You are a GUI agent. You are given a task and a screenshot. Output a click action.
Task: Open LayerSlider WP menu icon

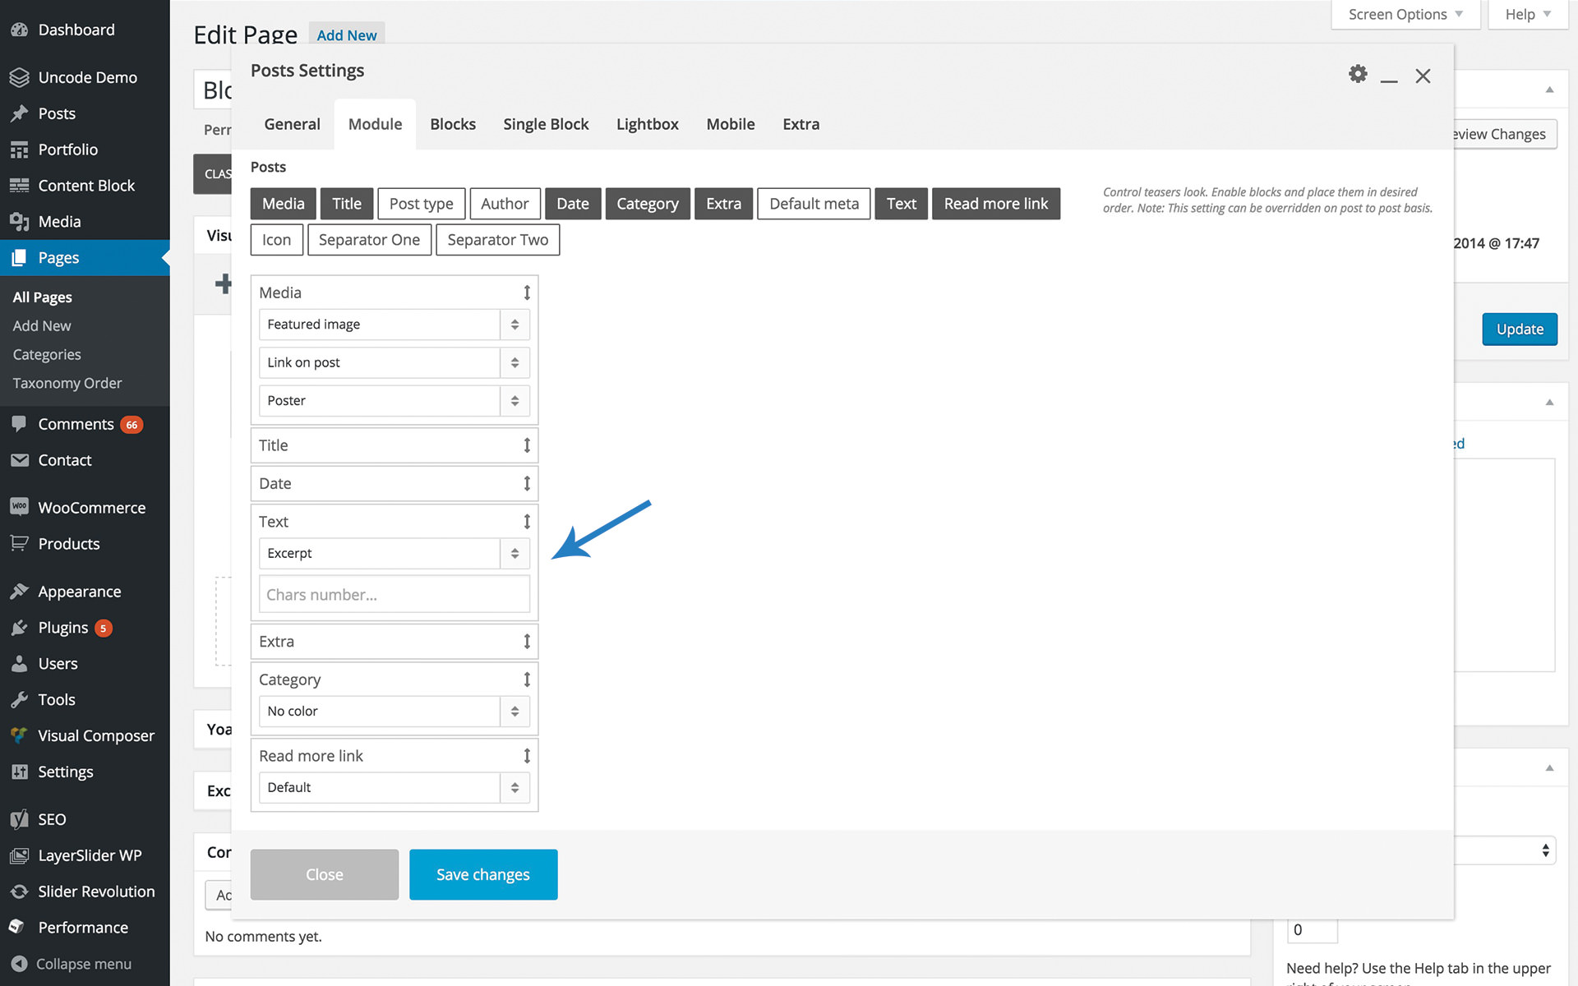(x=19, y=855)
